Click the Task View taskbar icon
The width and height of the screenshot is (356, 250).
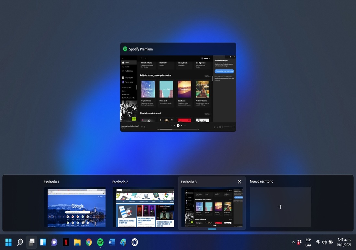coord(31,242)
